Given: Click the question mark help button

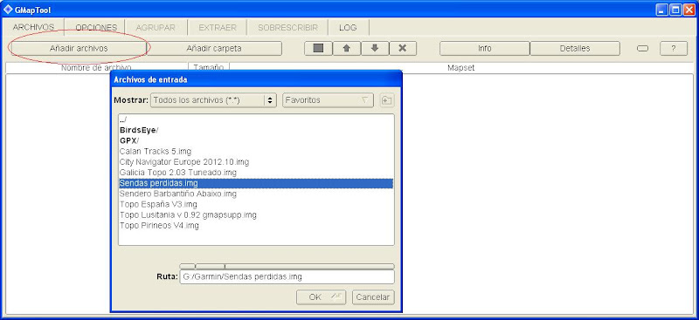Looking at the screenshot, I should coord(674,49).
